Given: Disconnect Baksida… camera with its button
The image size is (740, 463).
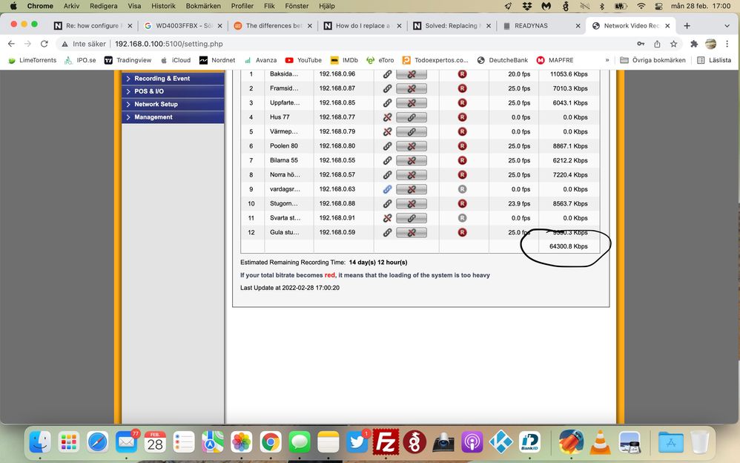Looking at the screenshot, I should [x=412, y=74].
